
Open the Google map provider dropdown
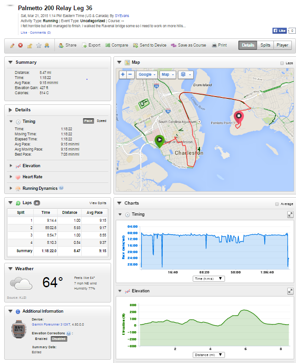tap(147, 74)
